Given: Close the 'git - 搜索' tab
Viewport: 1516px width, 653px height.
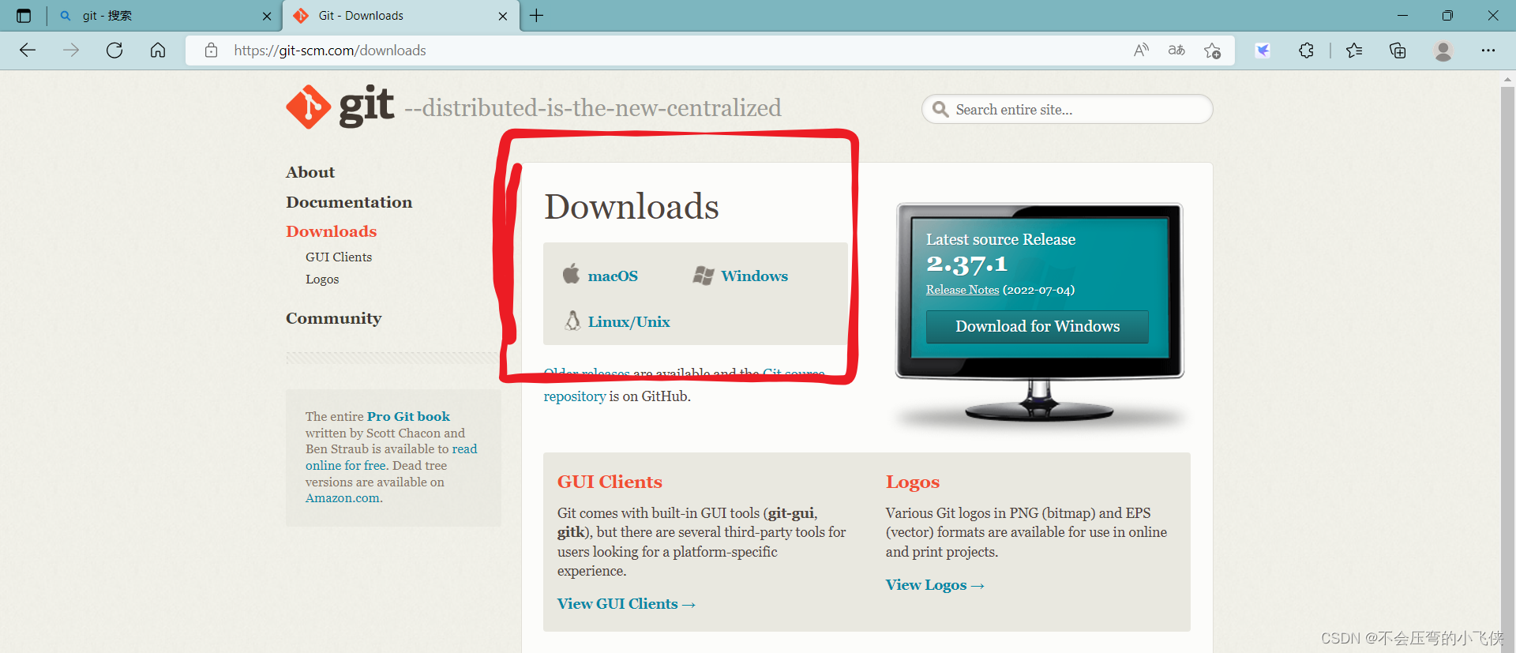Looking at the screenshot, I should point(267,16).
